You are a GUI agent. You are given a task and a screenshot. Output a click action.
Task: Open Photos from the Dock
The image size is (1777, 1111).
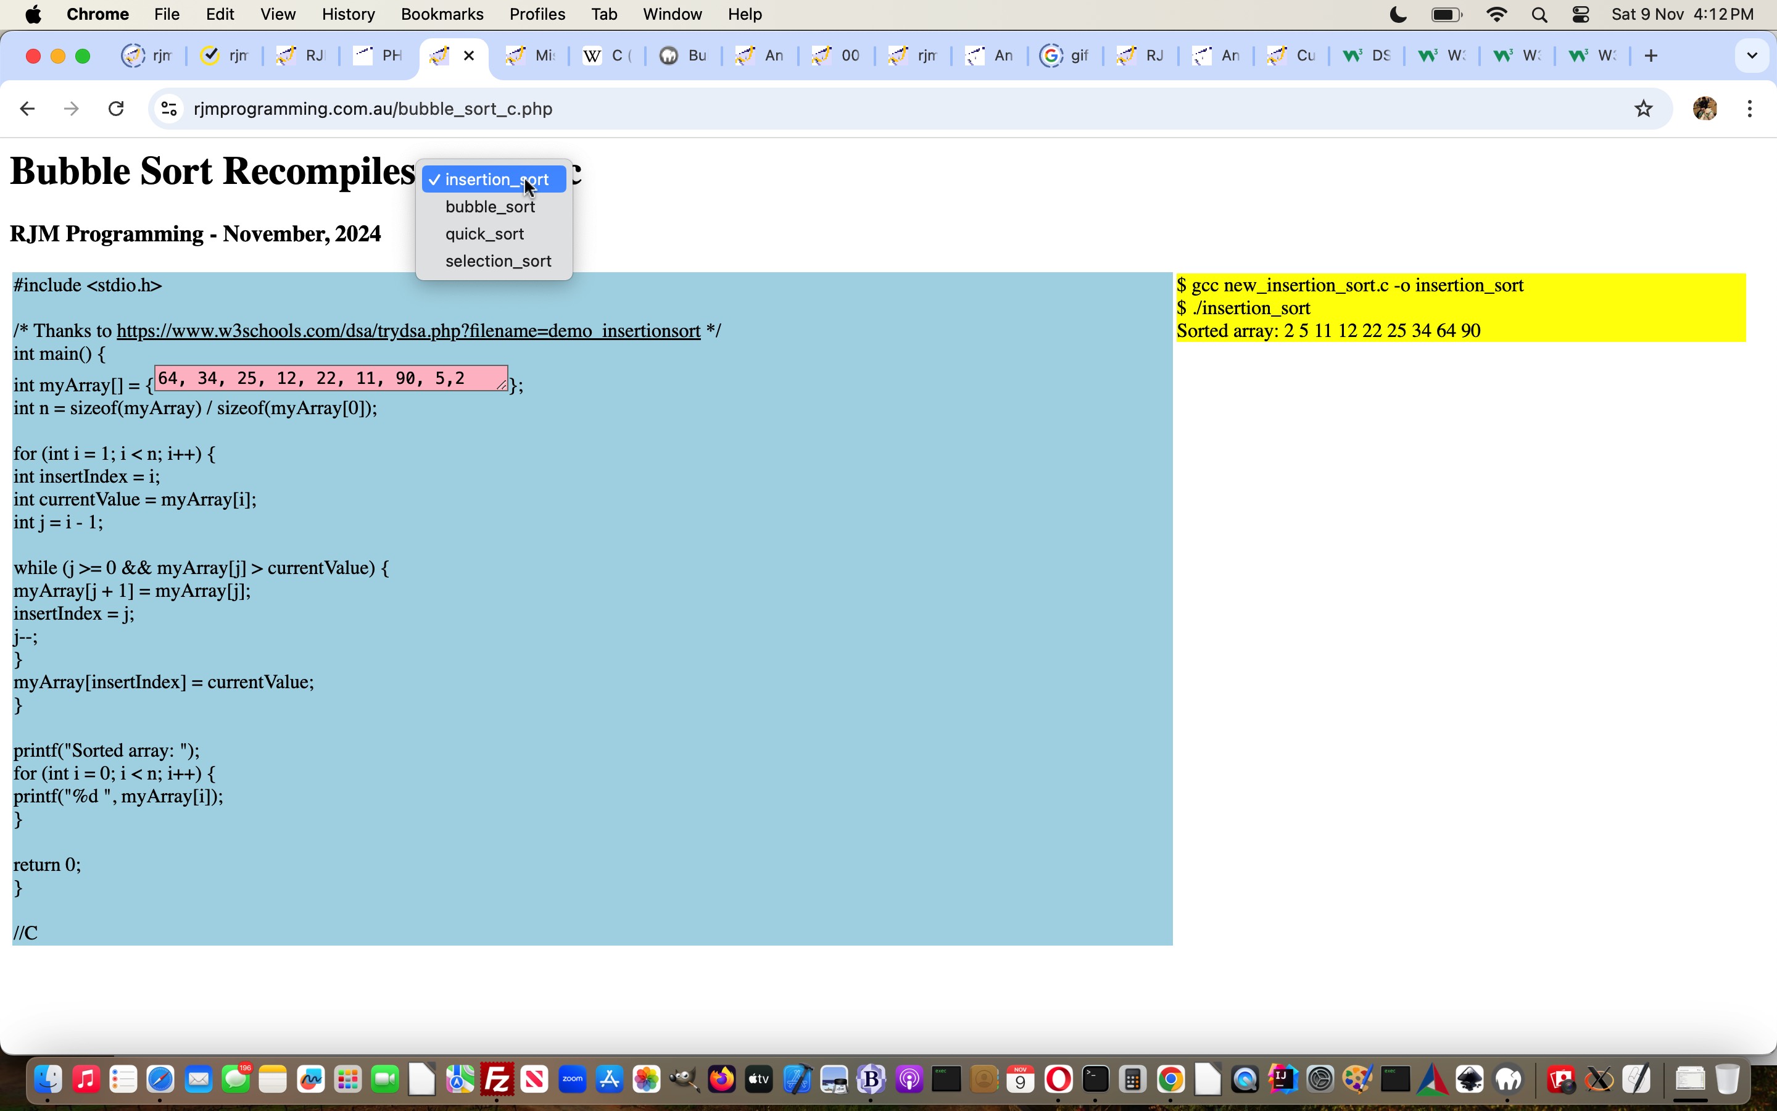tap(647, 1080)
